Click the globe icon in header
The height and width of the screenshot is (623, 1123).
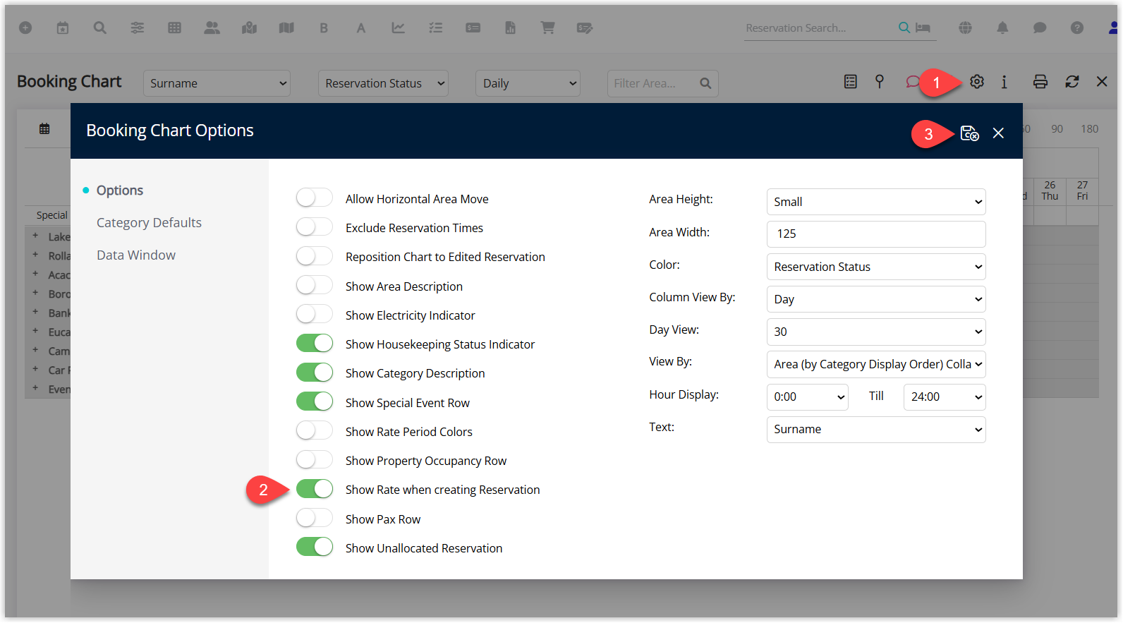click(x=966, y=28)
